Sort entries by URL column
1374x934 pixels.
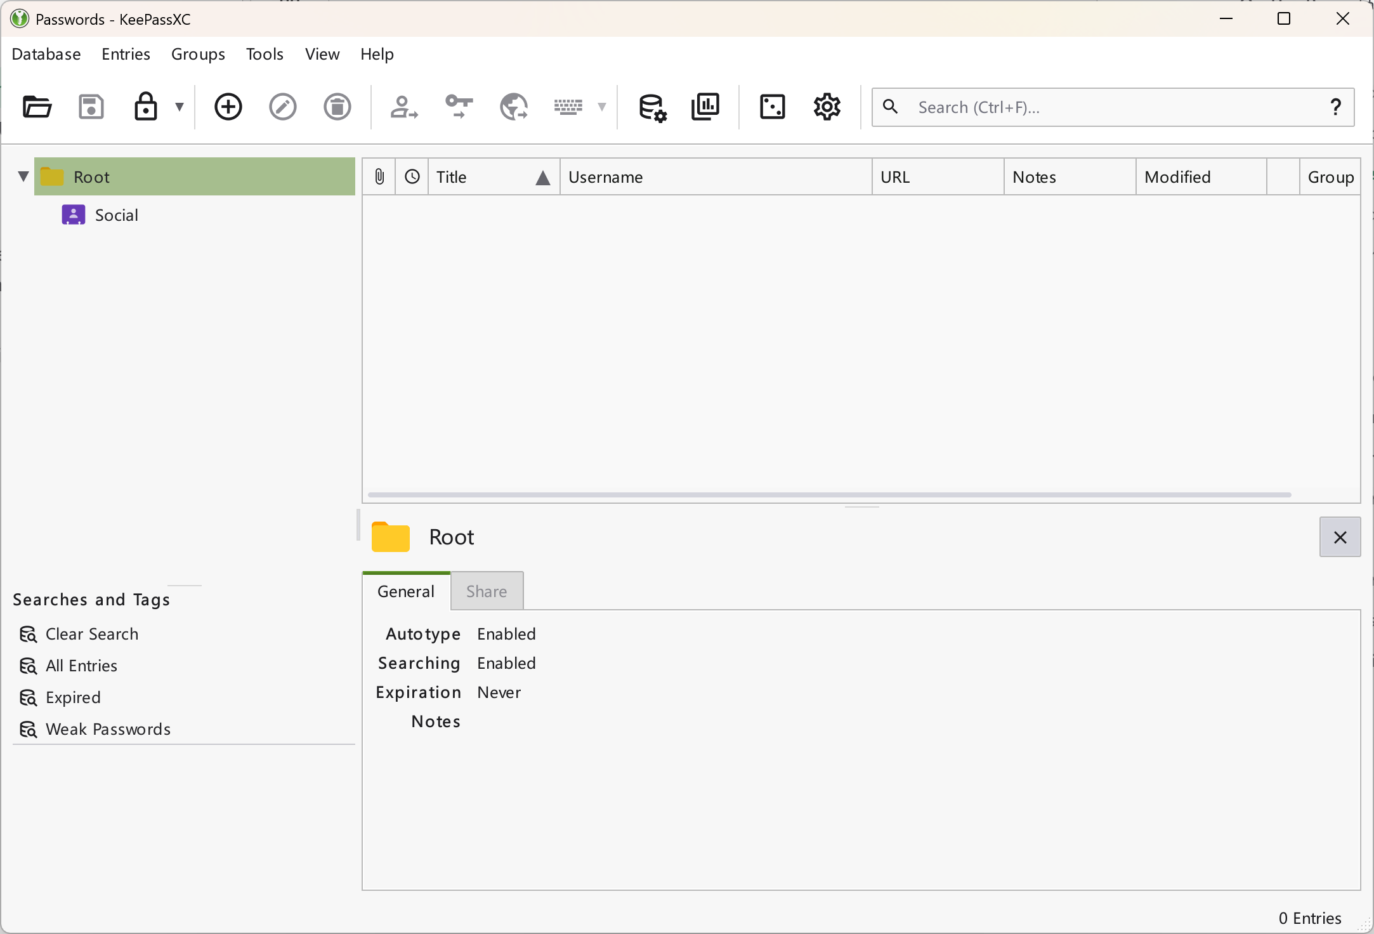[x=938, y=176]
